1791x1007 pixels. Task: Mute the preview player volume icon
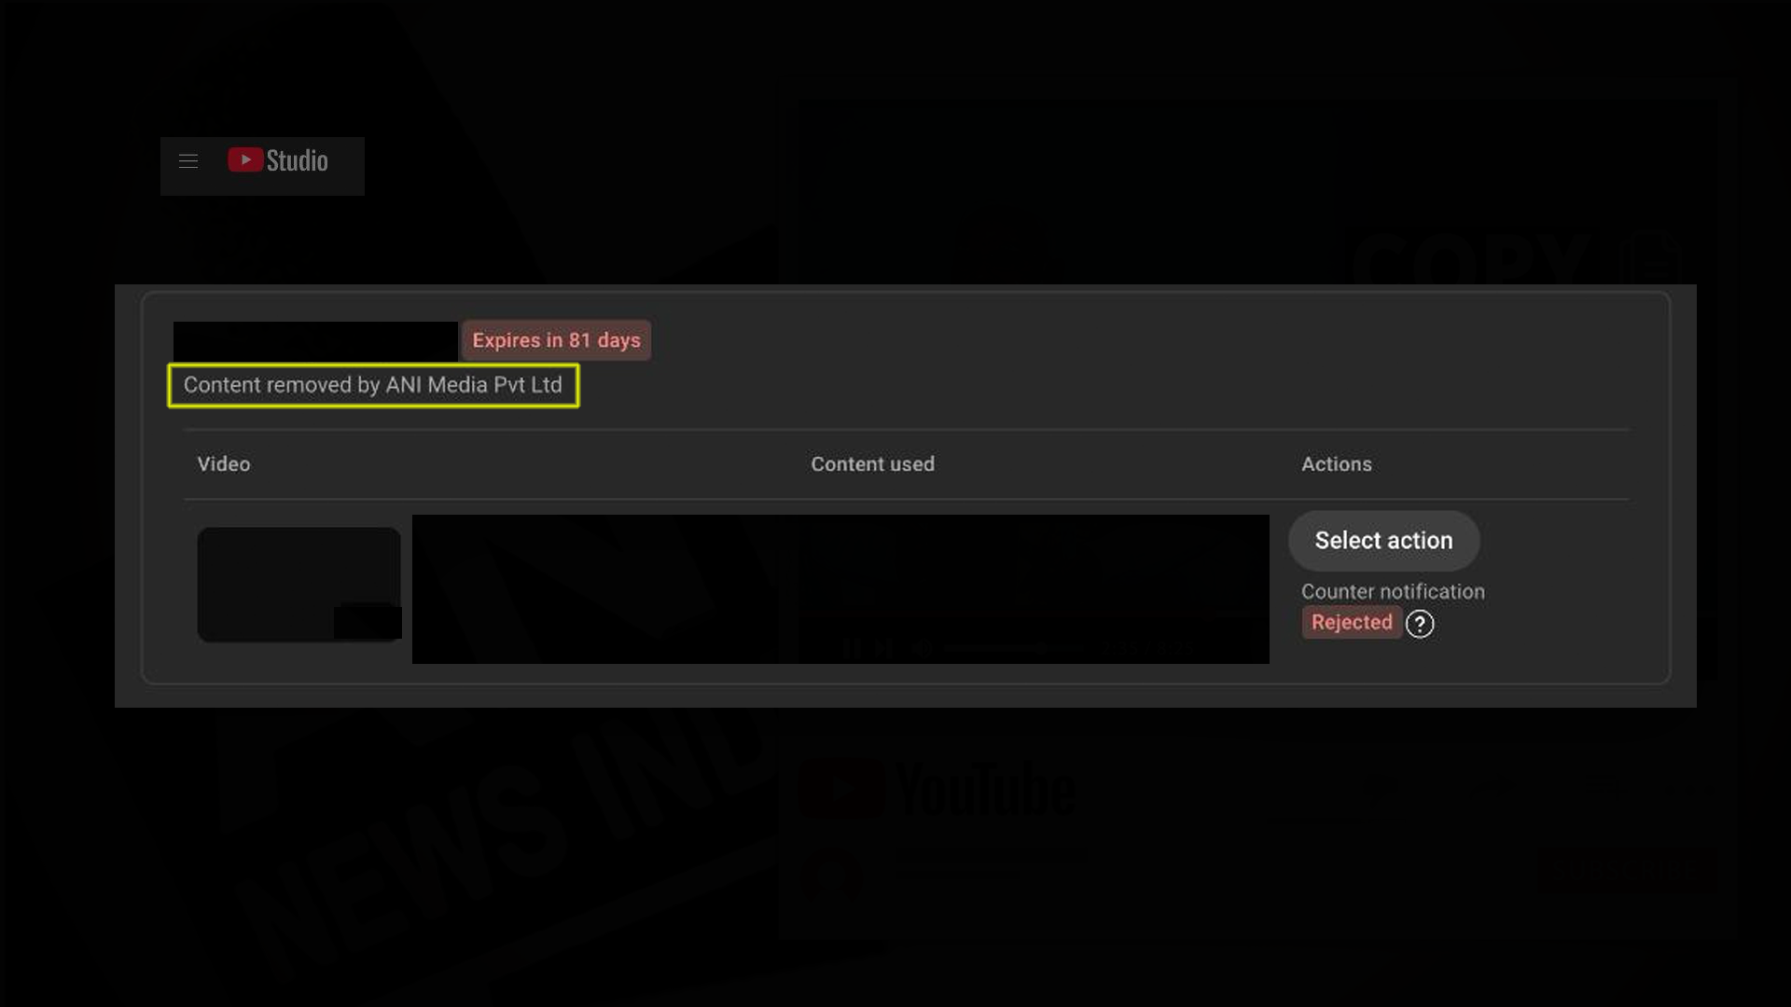(922, 648)
